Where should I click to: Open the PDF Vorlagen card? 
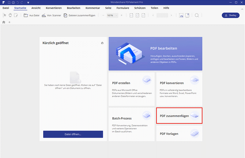179,134
